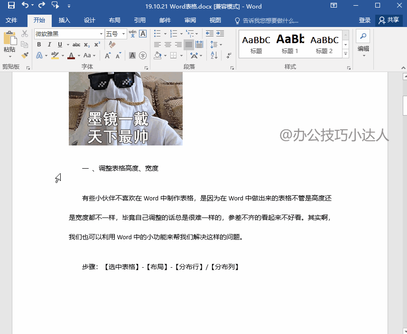
Task: Switch to the 审阅 tab
Action: coord(190,20)
